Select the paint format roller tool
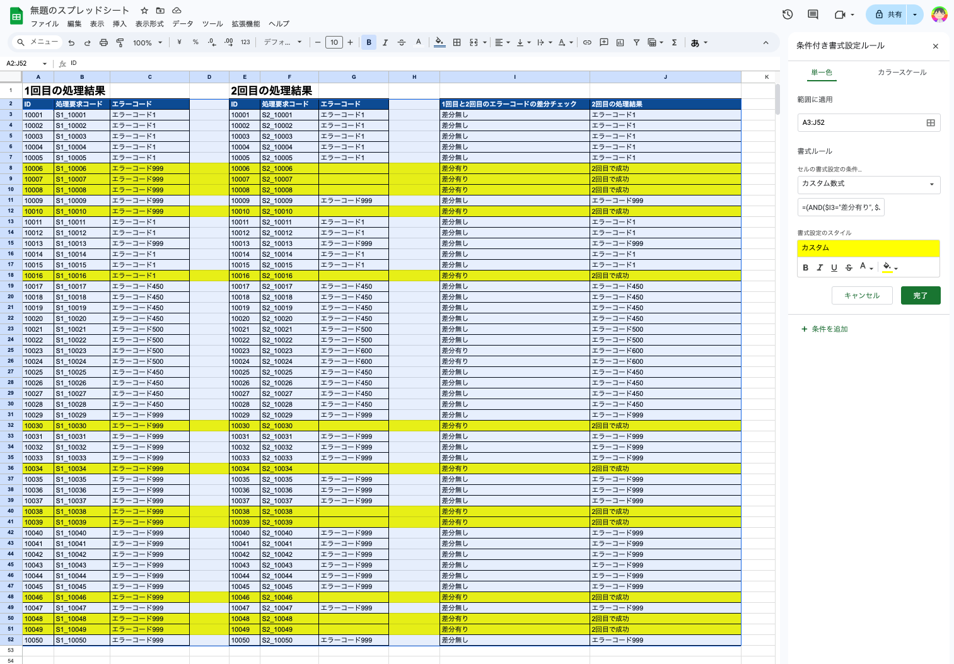Screen dimensions: 954x664 (x=120, y=43)
